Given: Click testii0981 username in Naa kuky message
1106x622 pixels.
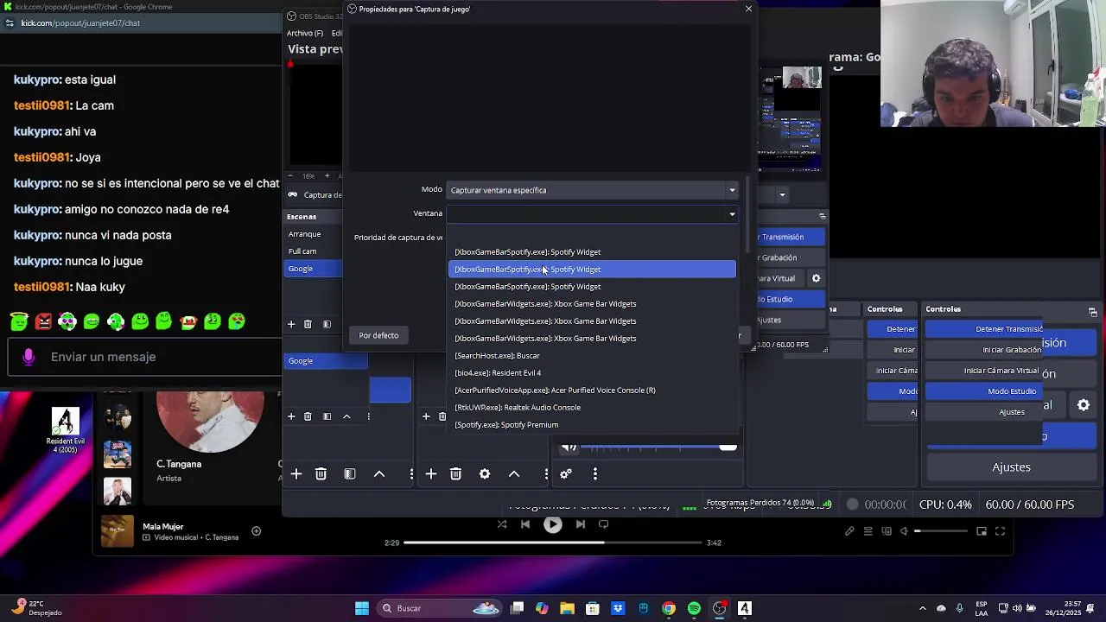Looking at the screenshot, I should pyautogui.click(x=41, y=287).
